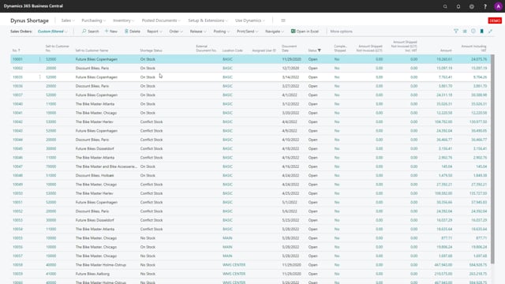Open sales order 10059 link
505x284 pixels.
(17, 274)
